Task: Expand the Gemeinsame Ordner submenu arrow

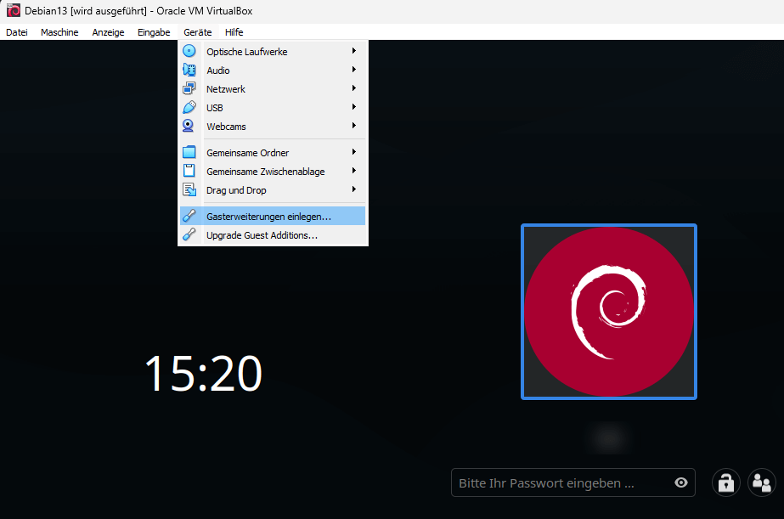Action: pyautogui.click(x=353, y=152)
